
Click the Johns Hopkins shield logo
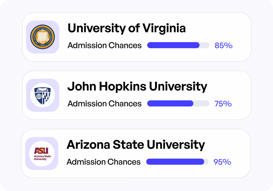(42, 95)
